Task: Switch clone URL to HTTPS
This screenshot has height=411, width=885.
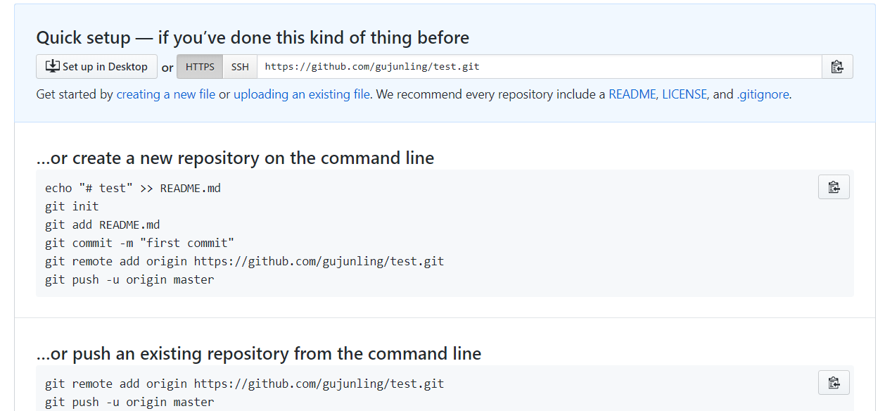Action: pyautogui.click(x=200, y=67)
